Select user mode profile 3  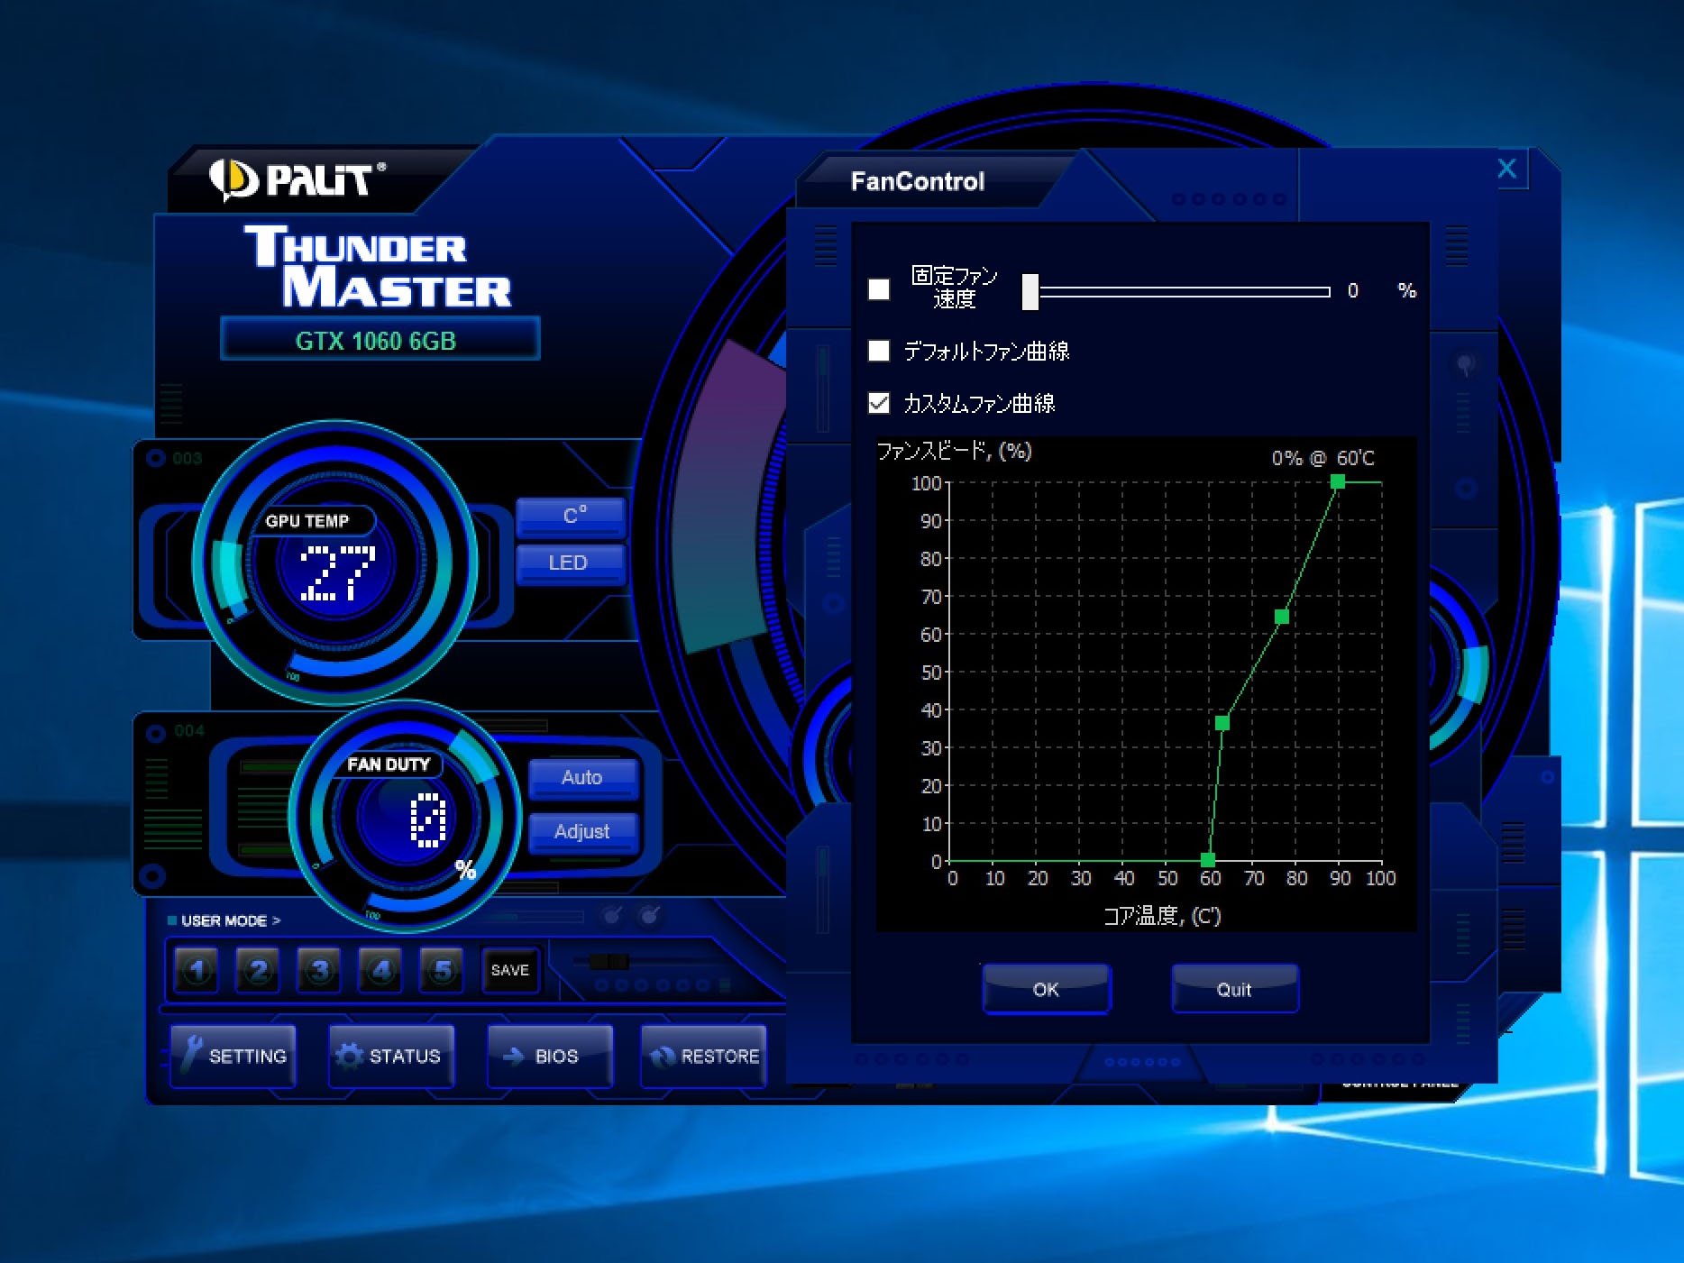319,970
